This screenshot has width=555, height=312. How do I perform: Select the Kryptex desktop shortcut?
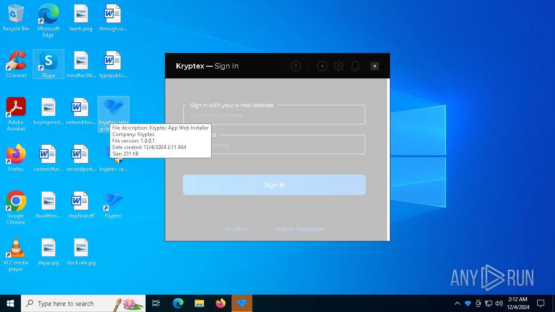tap(113, 205)
